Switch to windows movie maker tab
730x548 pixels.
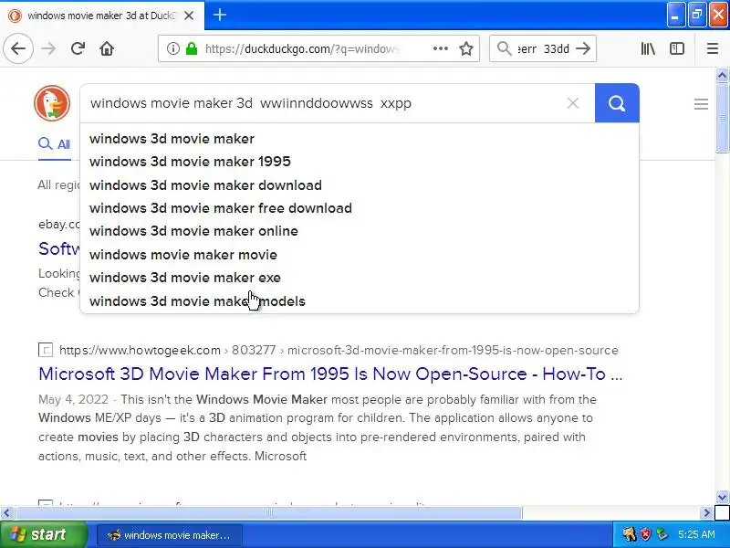[x=101, y=16]
